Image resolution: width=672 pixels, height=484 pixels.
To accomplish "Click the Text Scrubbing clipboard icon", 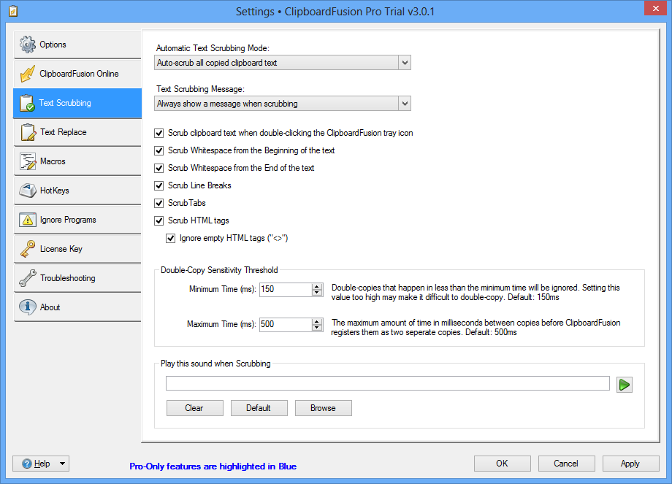I will (28, 103).
